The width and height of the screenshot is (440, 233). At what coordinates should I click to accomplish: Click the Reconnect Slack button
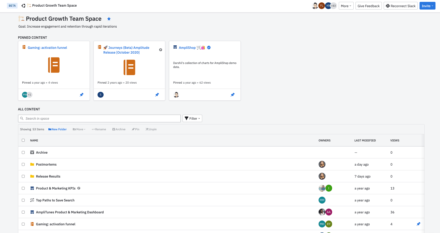coord(400,6)
